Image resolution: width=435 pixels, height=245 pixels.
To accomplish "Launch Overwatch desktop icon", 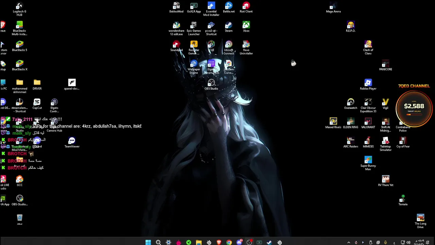I will (x=350, y=104).
